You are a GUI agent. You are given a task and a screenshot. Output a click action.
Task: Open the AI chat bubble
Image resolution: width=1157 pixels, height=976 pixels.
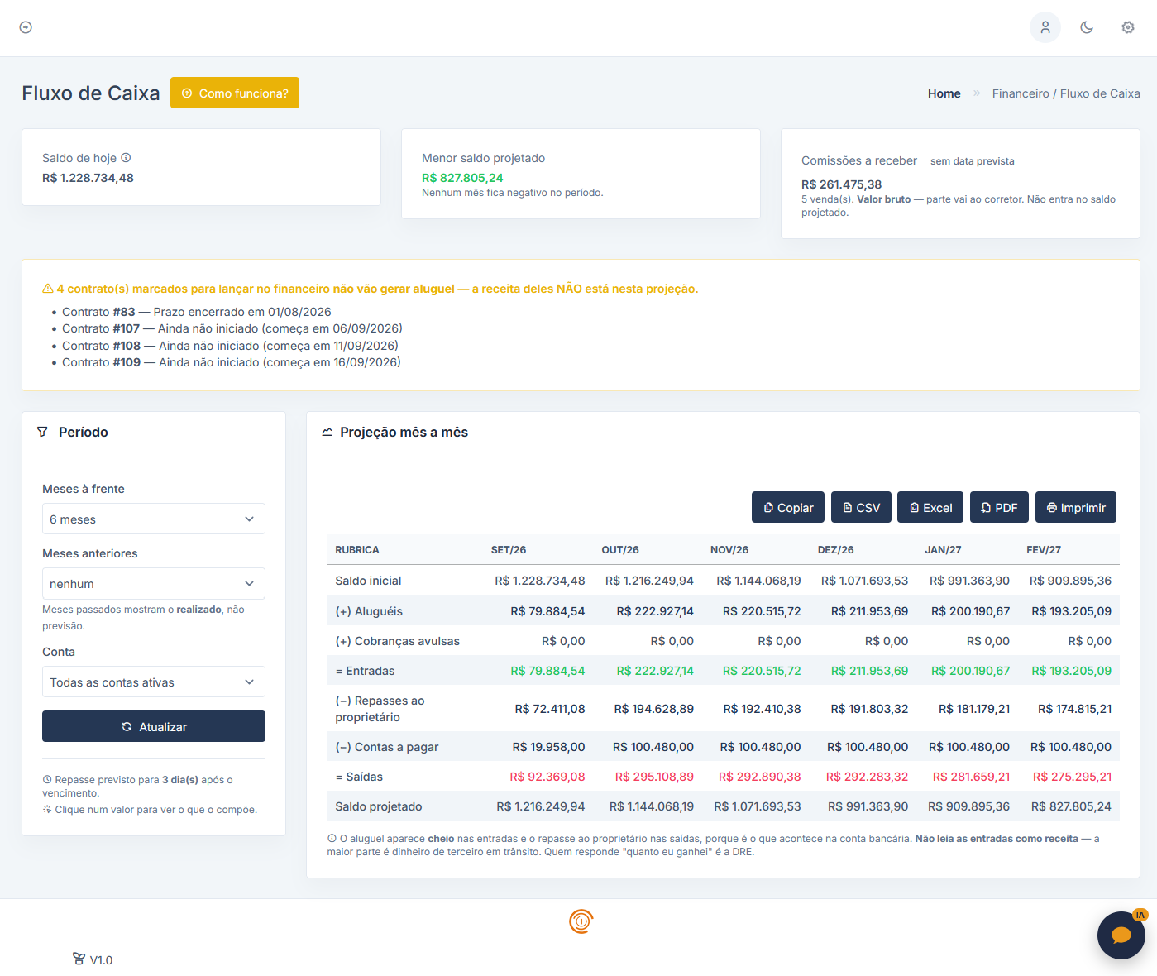click(x=1121, y=935)
